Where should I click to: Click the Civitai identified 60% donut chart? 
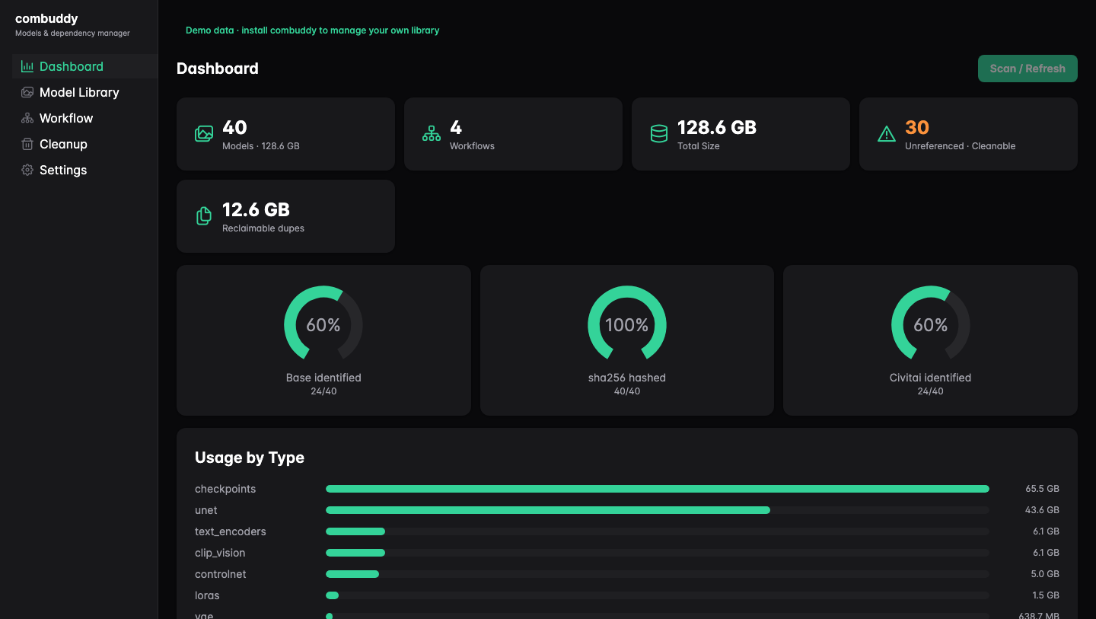(930, 324)
